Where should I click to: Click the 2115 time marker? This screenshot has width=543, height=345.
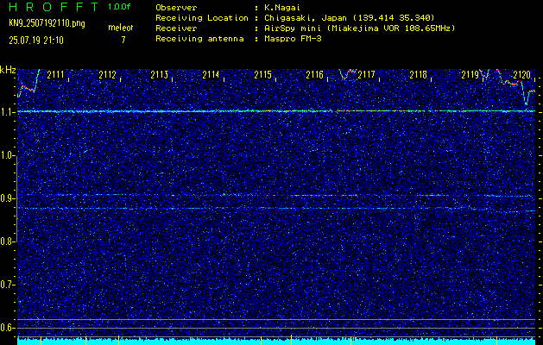click(262, 74)
